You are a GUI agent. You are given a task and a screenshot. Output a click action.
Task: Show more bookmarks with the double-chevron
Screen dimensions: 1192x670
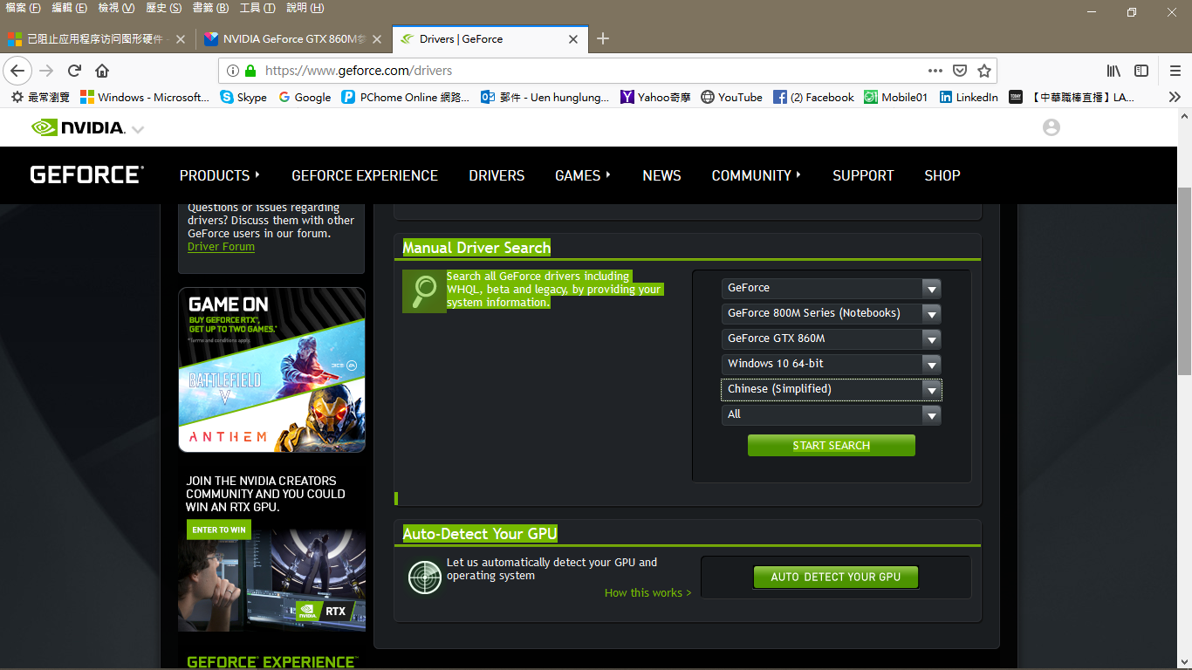click(1175, 97)
